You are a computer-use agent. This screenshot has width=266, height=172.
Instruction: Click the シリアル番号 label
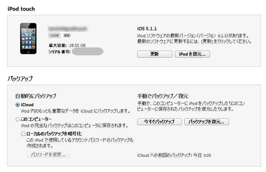(x=59, y=52)
